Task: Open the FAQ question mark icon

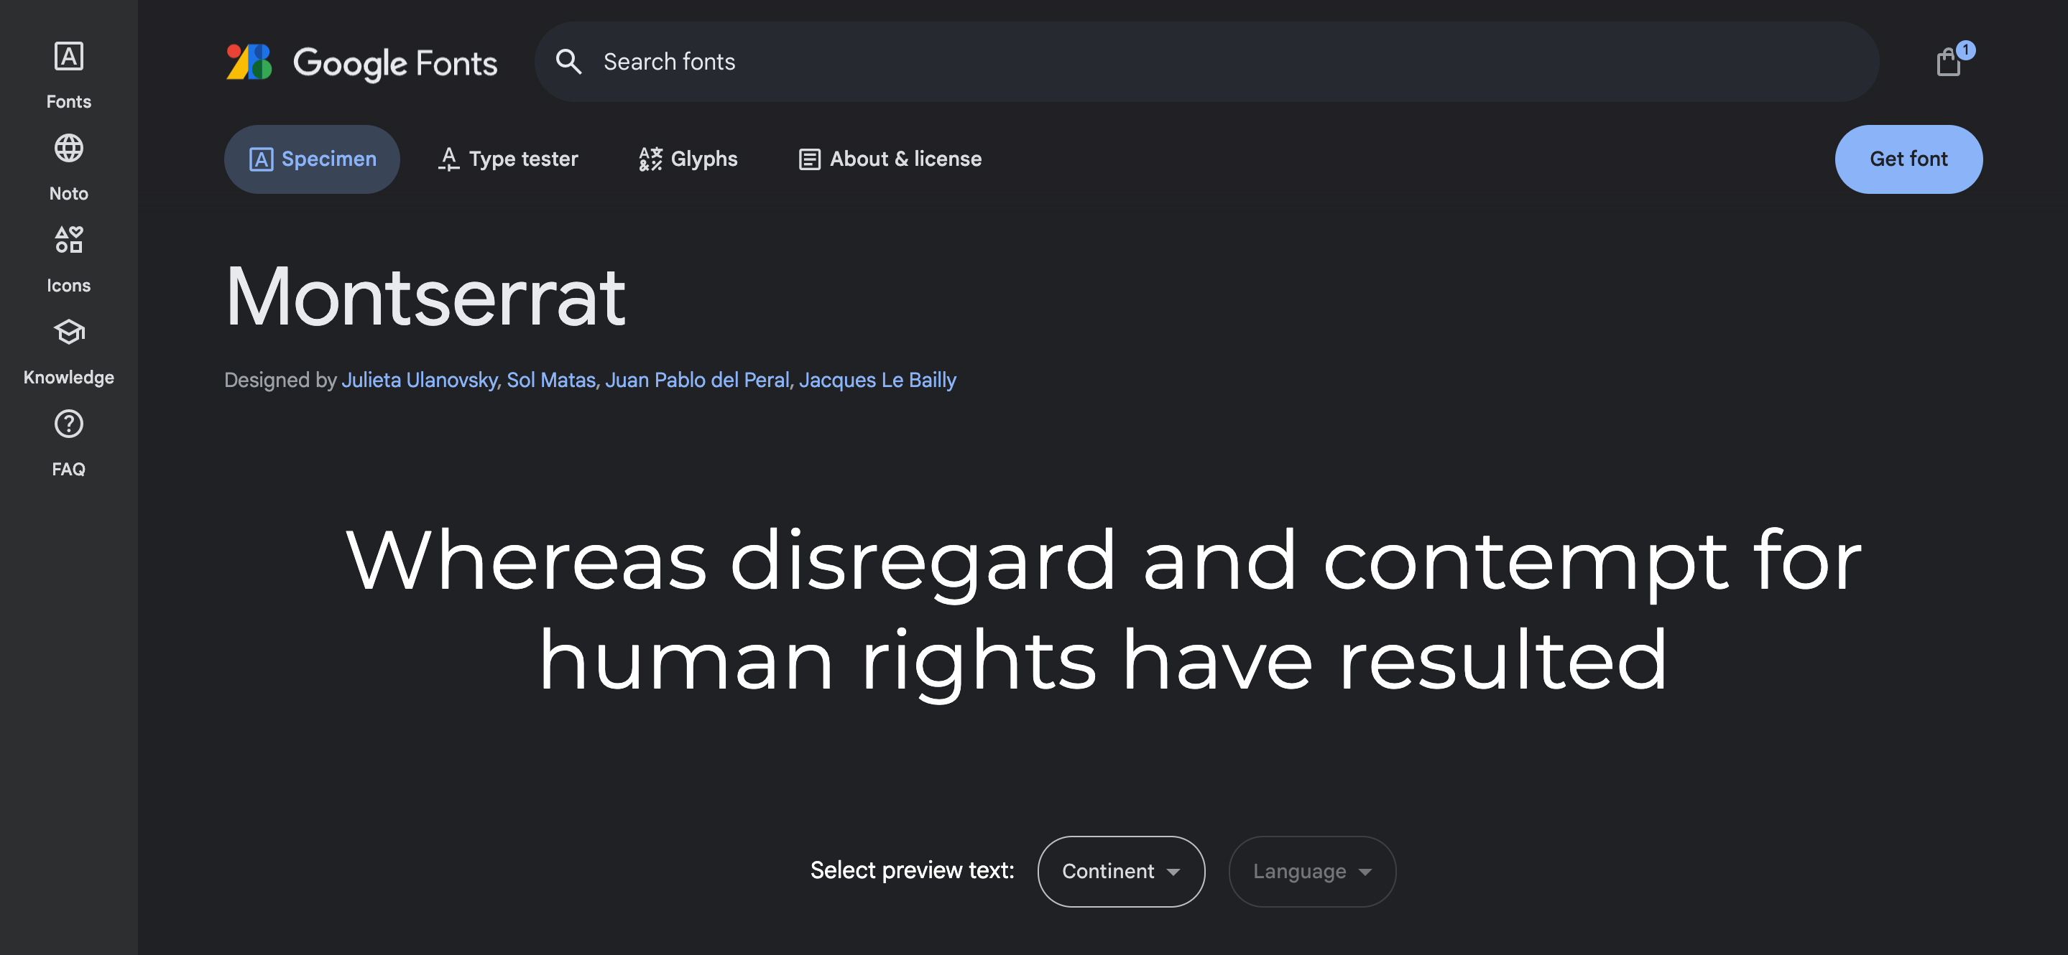Action: coord(68,424)
